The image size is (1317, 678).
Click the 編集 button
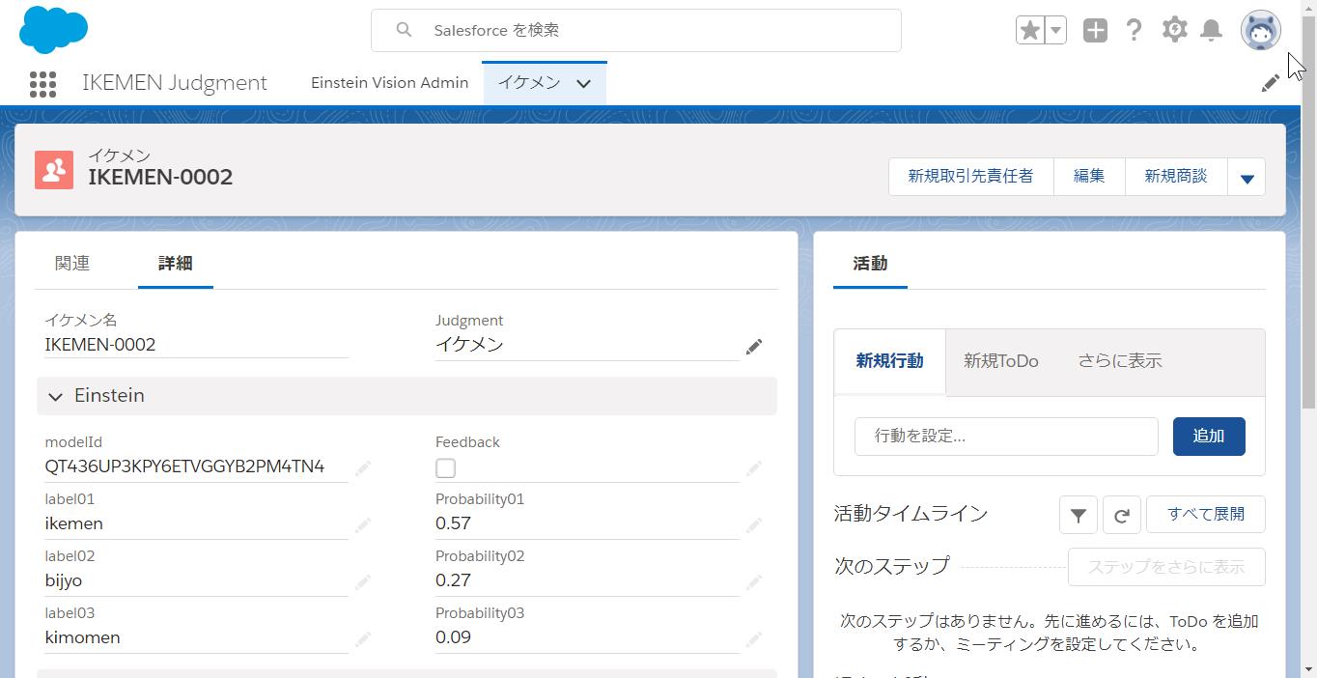[1089, 177]
